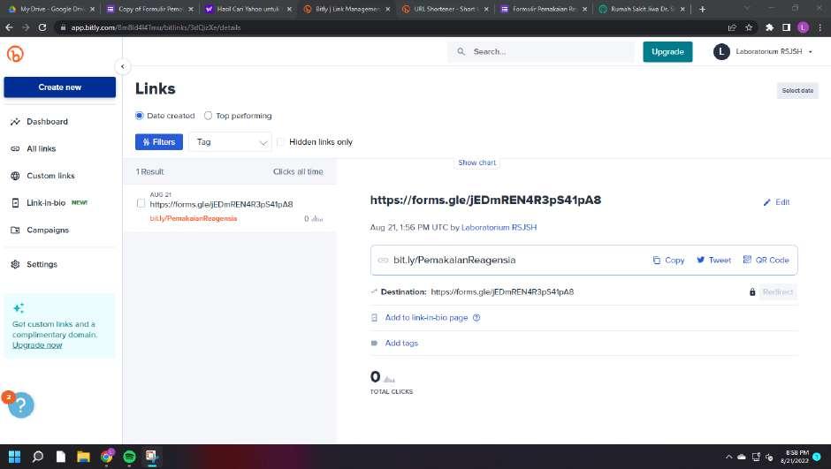Click bit.ly/PemakaianReagensia in results list

coord(194,219)
